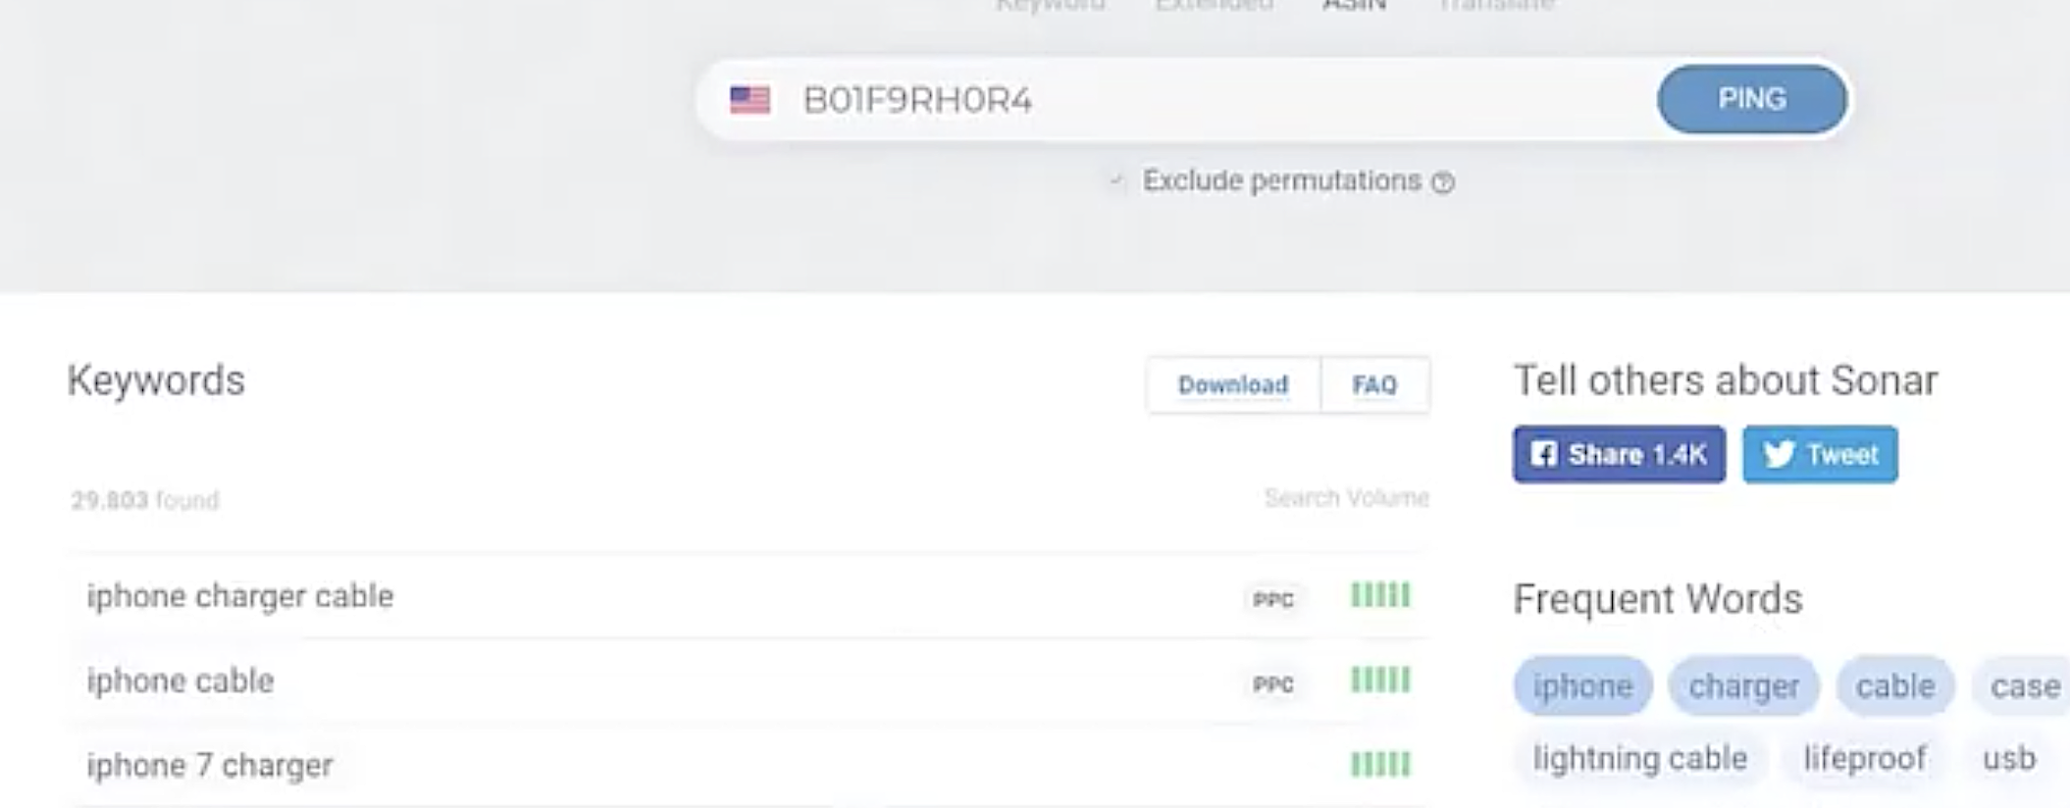Click PPC badge for iphone charger cable
Image resolution: width=2070 pixels, height=808 pixels.
1273,599
